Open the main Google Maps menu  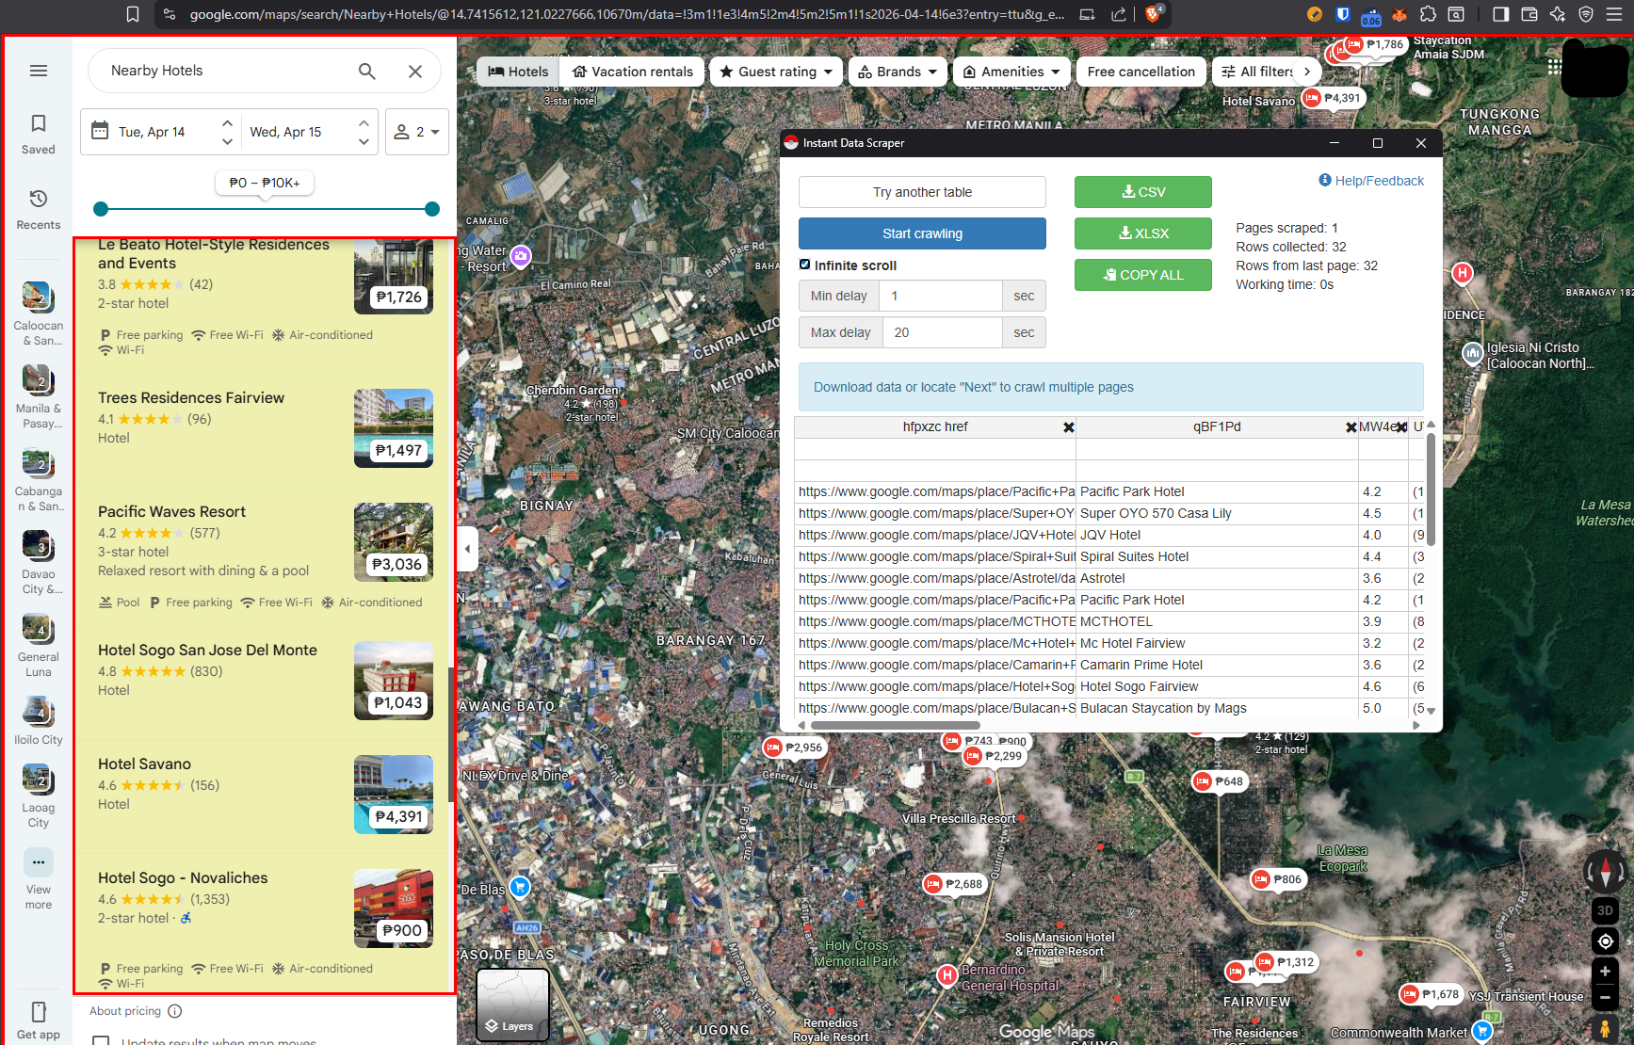(x=38, y=70)
